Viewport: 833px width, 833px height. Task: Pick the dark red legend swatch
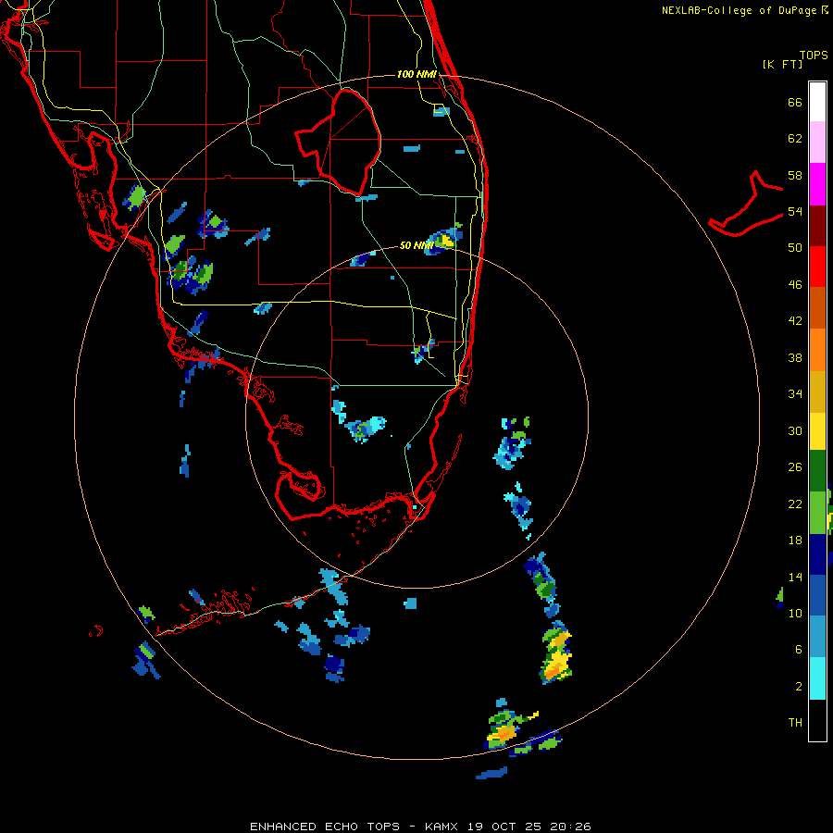click(817, 226)
